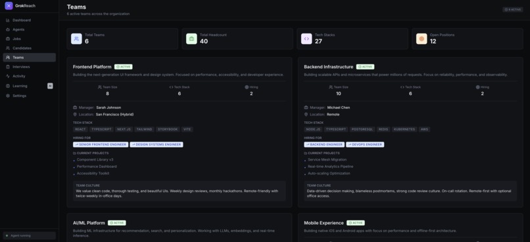The height and width of the screenshot is (242, 530).
Task: Click the AI/ML Platform Active badge
Action: [117, 223]
